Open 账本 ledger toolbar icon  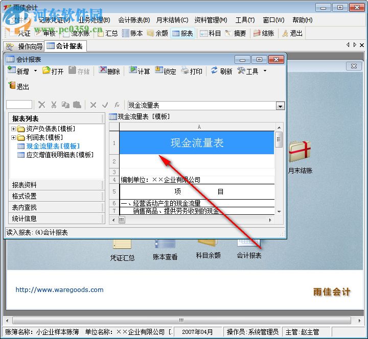coord(132,33)
